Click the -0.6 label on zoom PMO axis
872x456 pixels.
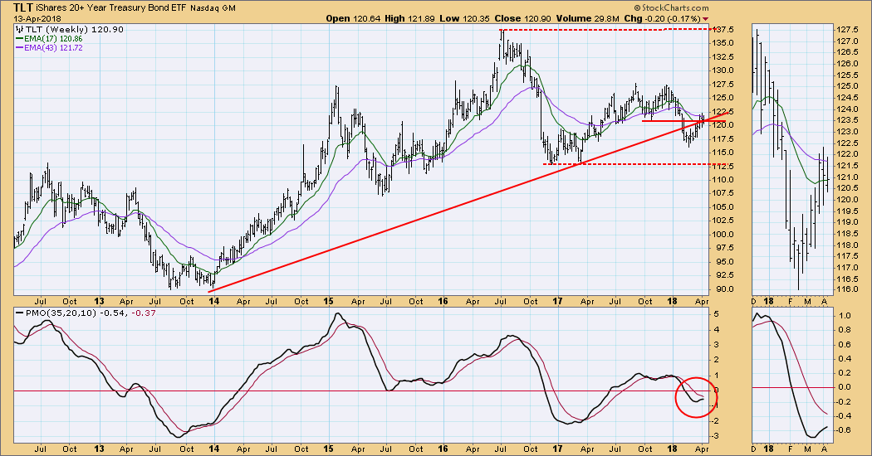(x=844, y=430)
